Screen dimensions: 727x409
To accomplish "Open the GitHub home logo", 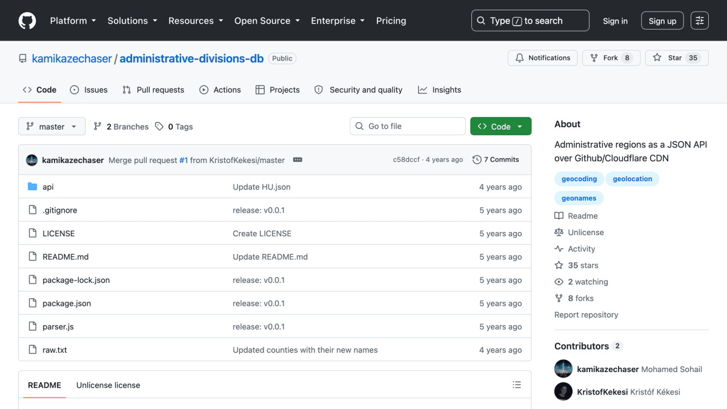I will 27,21.
